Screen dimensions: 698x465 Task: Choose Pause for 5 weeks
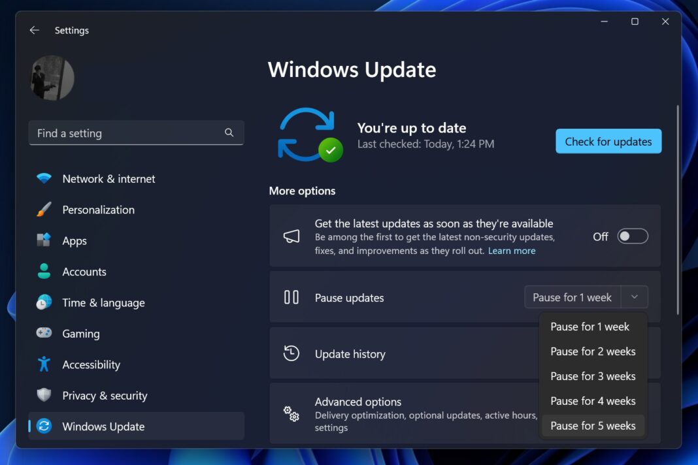[x=593, y=426]
